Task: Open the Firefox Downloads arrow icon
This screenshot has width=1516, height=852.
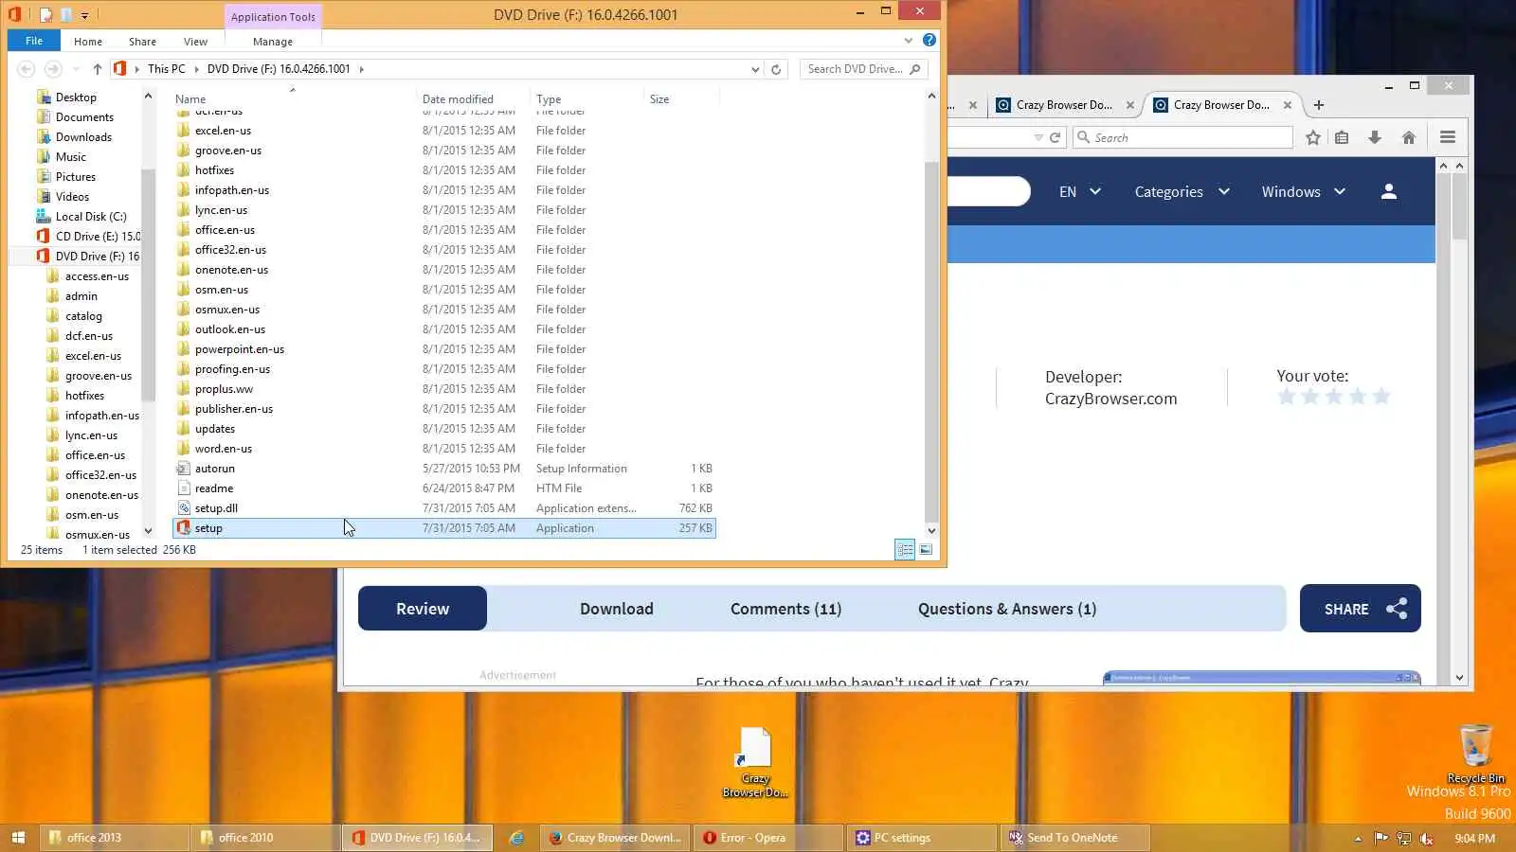Action: coord(1375,137)
